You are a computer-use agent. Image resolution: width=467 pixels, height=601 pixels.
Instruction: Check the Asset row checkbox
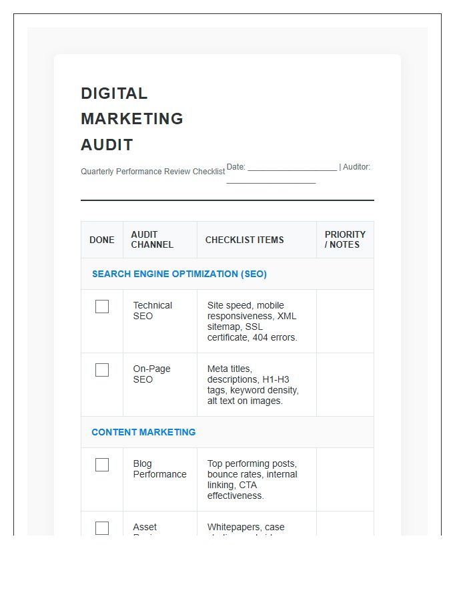pos(102,528)
